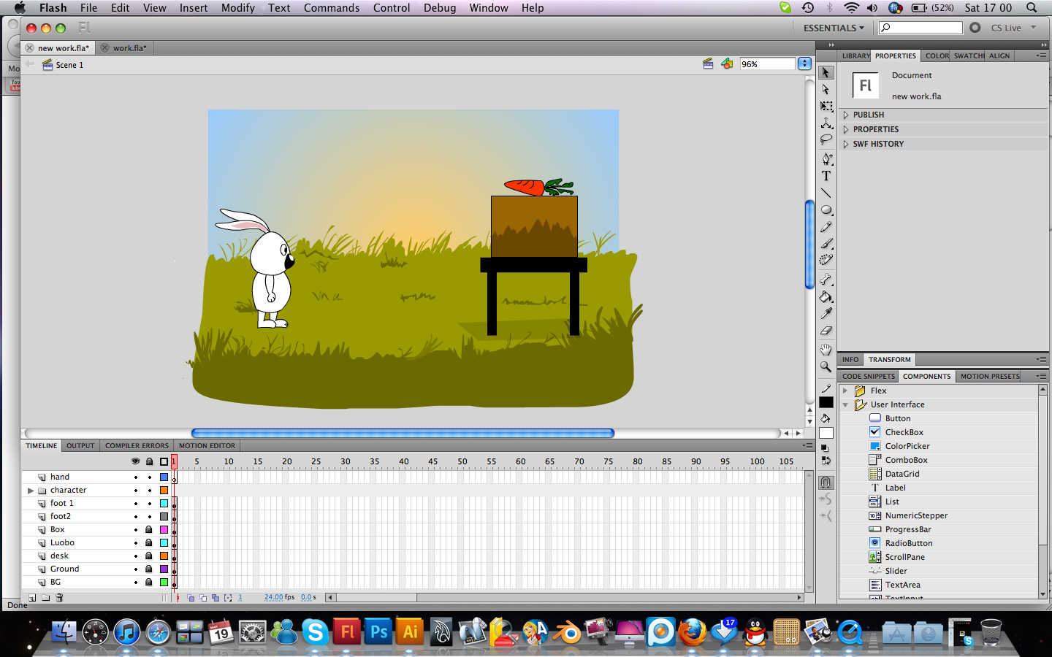Activate the Paint Bucket tool
Viewport: 1052px width, 657px height.
826,296
